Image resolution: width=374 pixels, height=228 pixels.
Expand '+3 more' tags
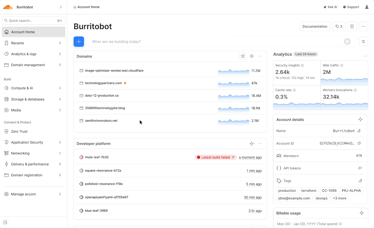pyautogui.click(x=340, y=198)
